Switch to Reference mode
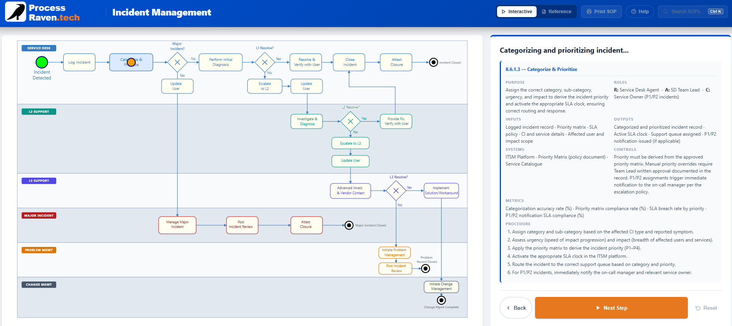Screen dimensions: 732x326 556,12
